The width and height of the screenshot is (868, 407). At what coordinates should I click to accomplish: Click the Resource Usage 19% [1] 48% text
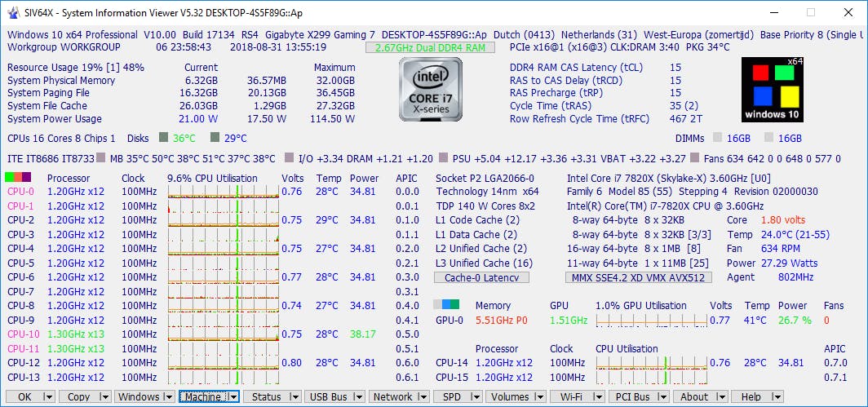pos(76,68)
